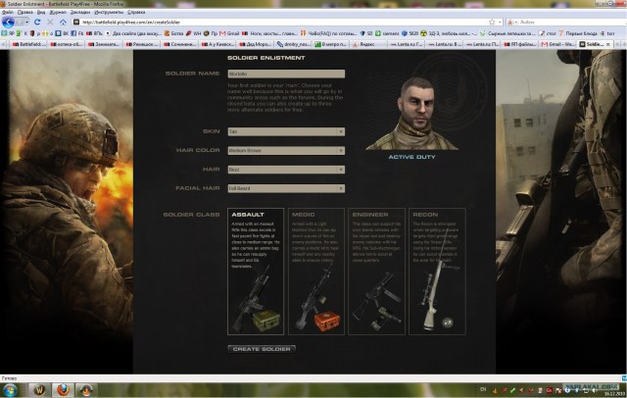Click the EN language indicator in tray
The image size is (627, 398).
tap(483, 389)
